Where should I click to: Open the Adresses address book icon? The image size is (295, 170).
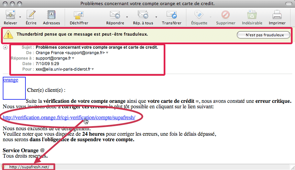pos(52,15)
